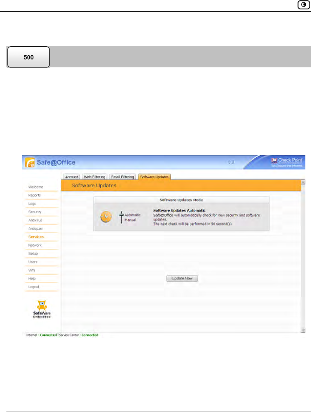Click the scrollbar down arrow
Image resolution: width=311 pixels, height=412 pixels.
coord(303,330)
